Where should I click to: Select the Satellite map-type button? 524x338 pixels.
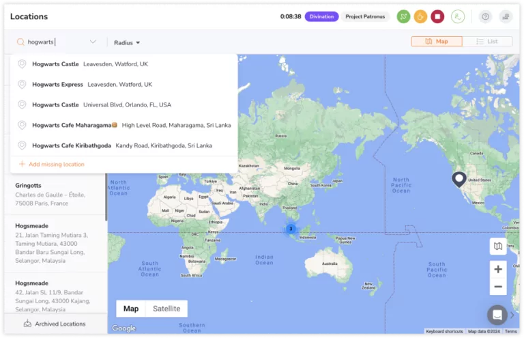pyautogui.click(x=166, y=309)
